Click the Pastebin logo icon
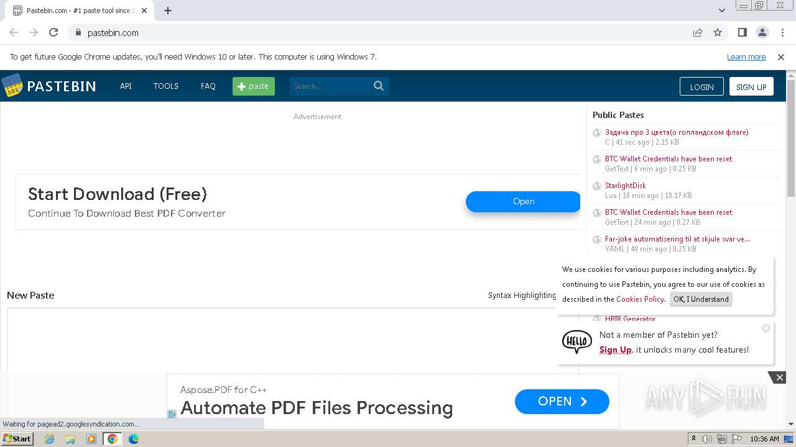Image resolution: width=796 pixels, height=447 pixels. (12, 86)
